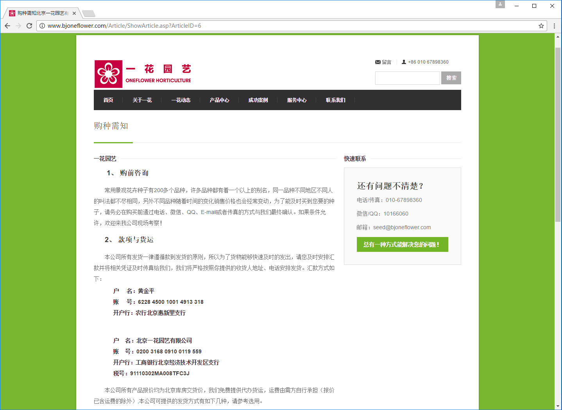Viewport: 562px width, 410px height.
Task: Open Chrome three-dot menu
Action: (554, 26)
